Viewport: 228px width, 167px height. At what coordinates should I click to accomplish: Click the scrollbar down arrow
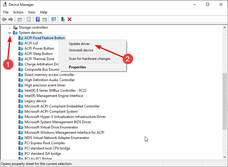point(225,157)
